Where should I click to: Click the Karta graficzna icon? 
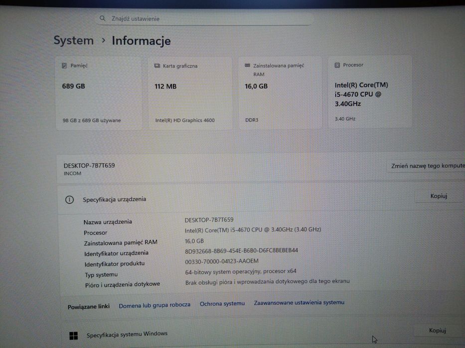[157, 66]
